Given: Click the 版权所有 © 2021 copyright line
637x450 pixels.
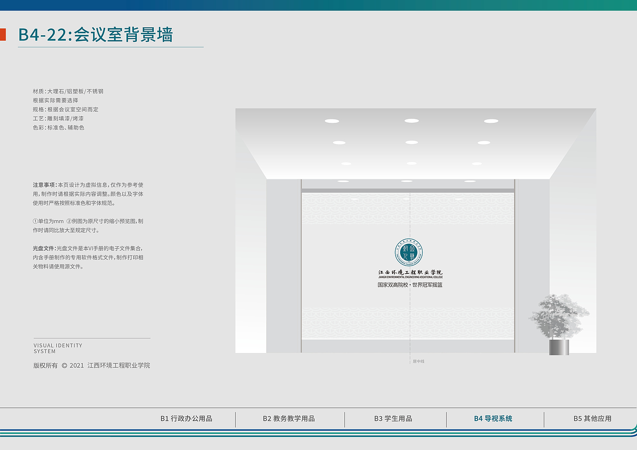Looking at the screenshot, I should coord(92,365).
